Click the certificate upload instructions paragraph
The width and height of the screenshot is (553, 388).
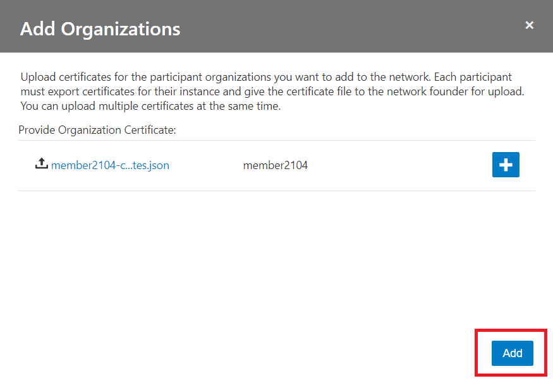(273, 91)
